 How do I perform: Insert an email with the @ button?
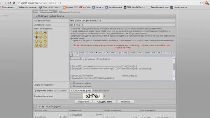click(x=120, y=53)
